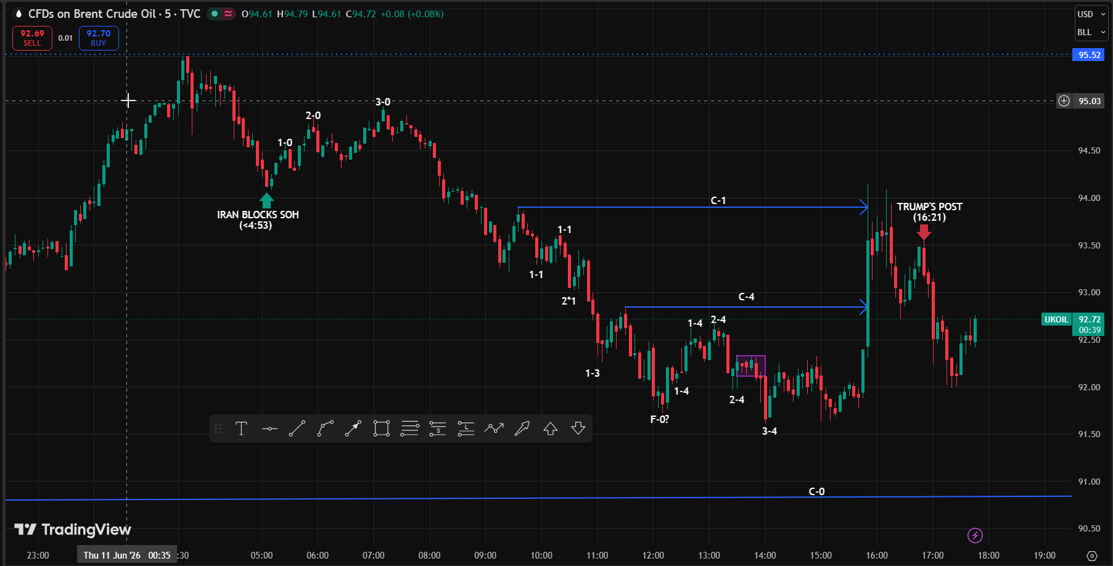The width and height of the screenshot is (1113, 566).
Task: Select the Curve drawing tool
Action: coord(326,429)
